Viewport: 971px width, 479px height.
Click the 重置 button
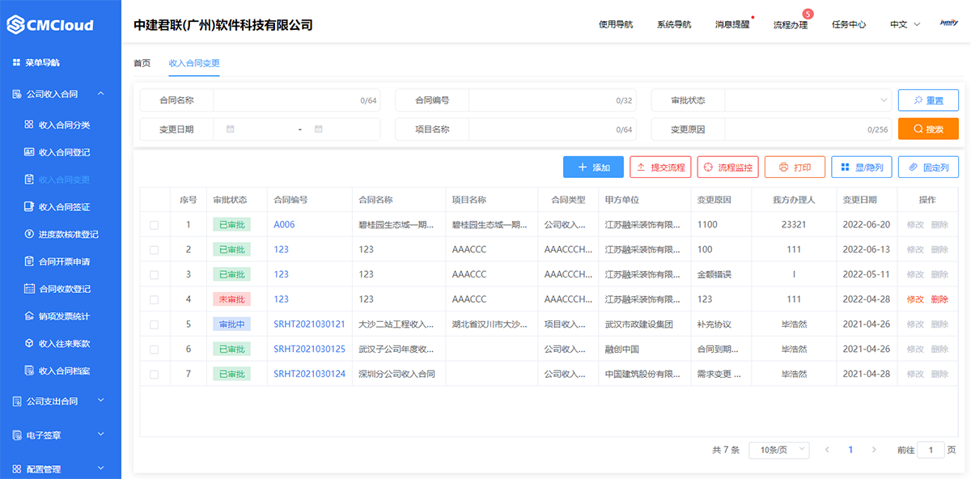[x=928, y=100]
